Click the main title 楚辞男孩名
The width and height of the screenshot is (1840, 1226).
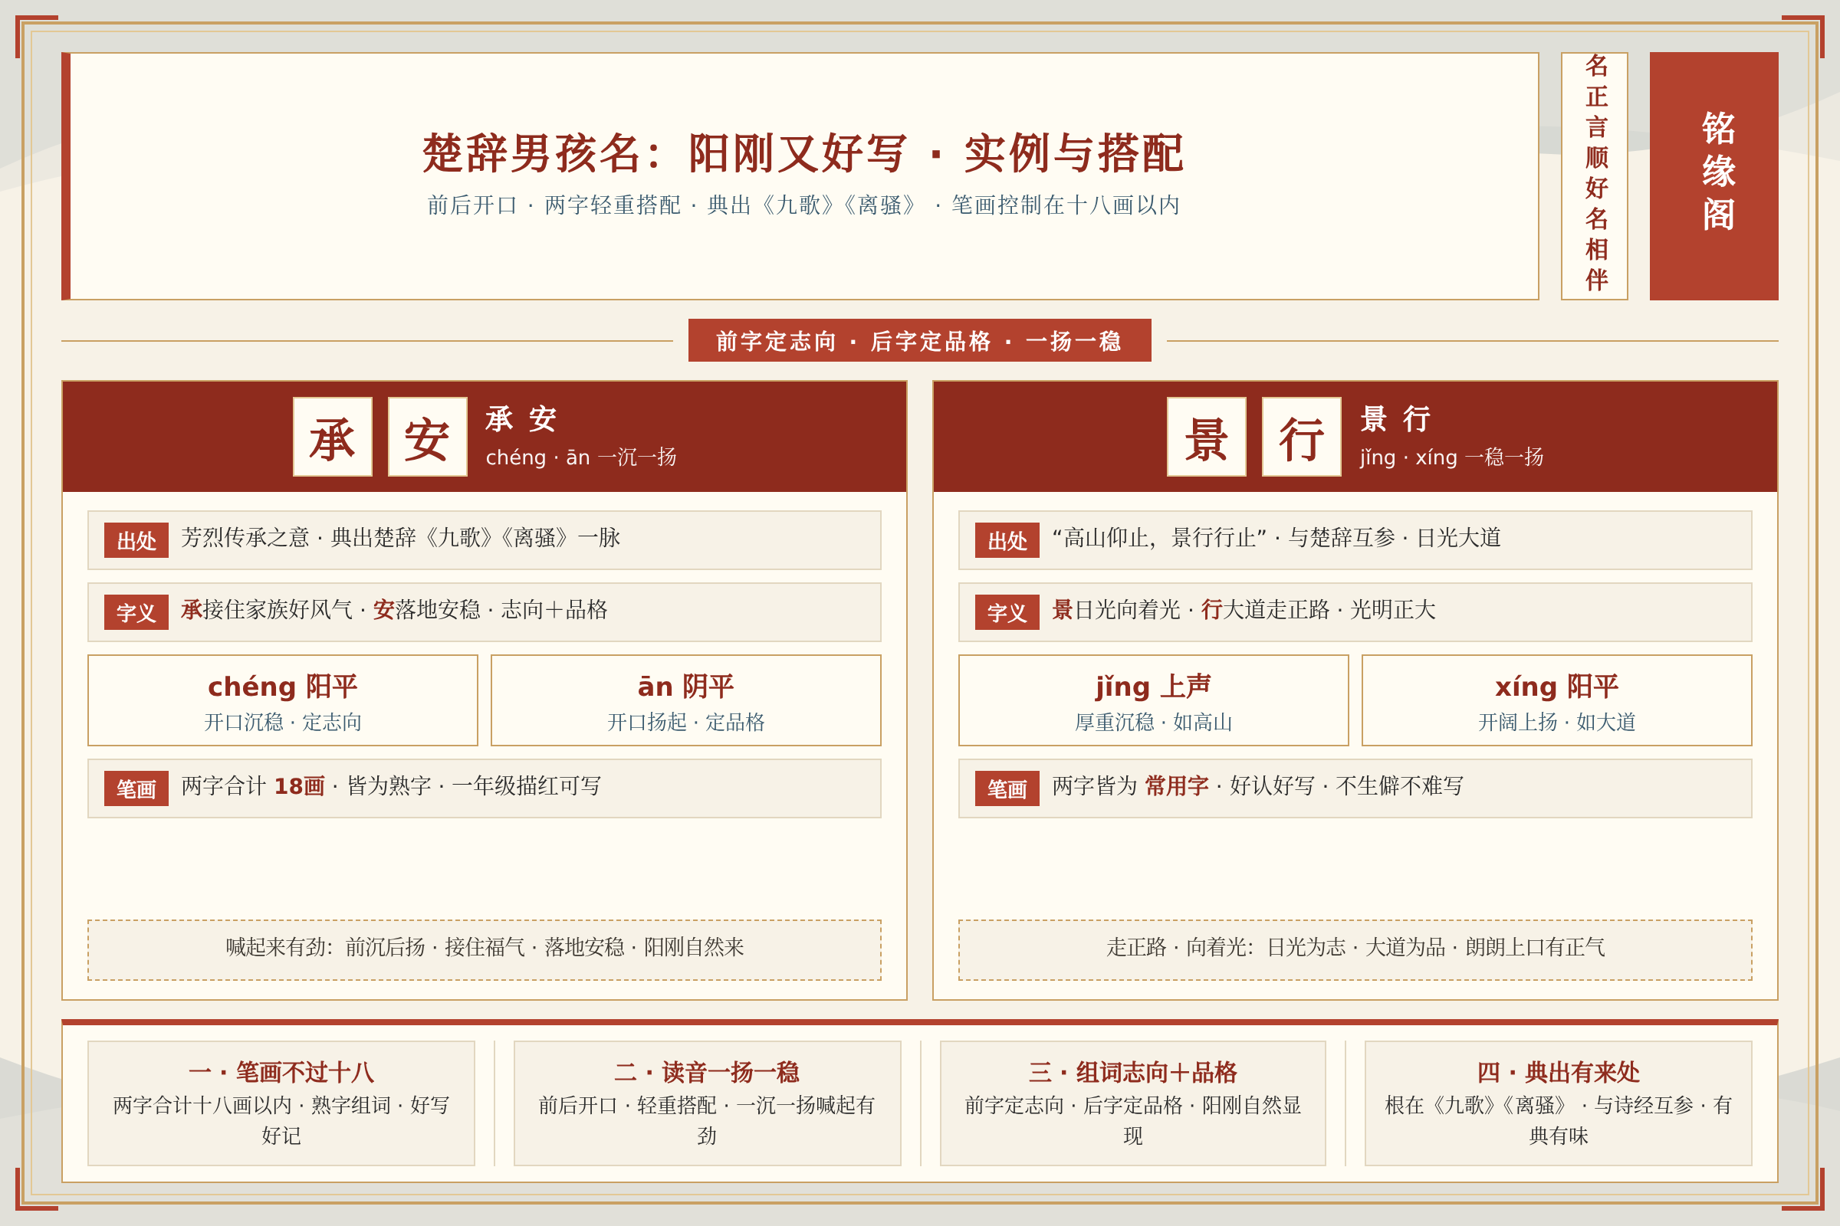coord(803,153)
